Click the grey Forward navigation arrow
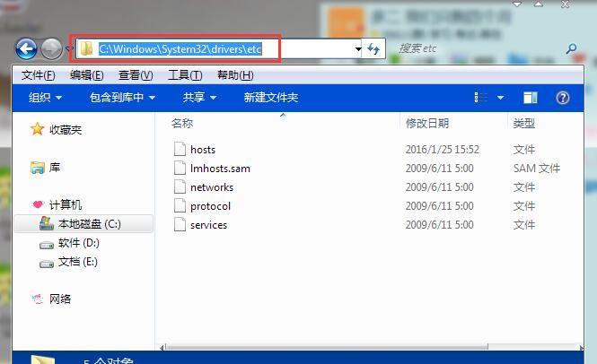Screen dimensions: 597x364 51,48
